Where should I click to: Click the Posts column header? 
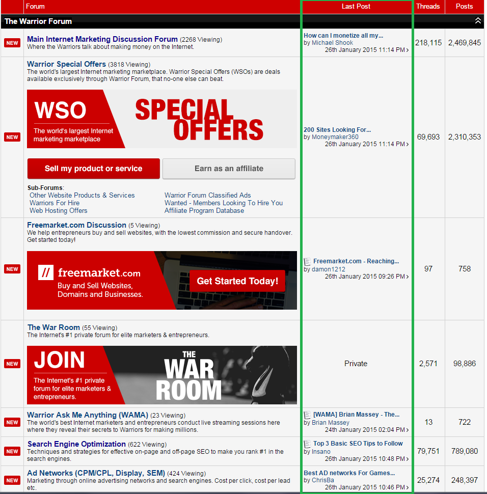[x=464, y=6]
